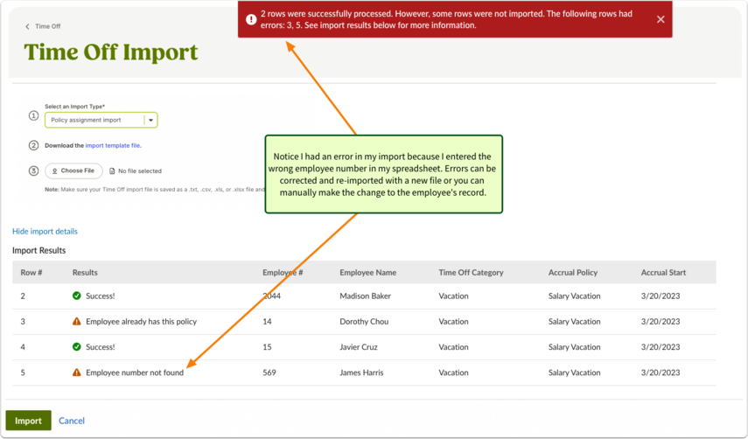Click the Time Off Import page title
Viewport: 748px width, 439px height.
click(111, 52)
